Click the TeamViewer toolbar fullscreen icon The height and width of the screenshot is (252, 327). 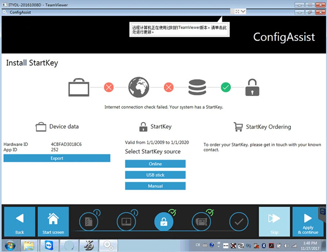(x=237, y=11)
